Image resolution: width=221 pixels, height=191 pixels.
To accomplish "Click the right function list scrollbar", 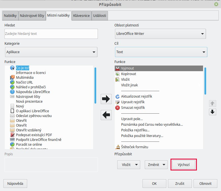I will (x=205, y=81).
